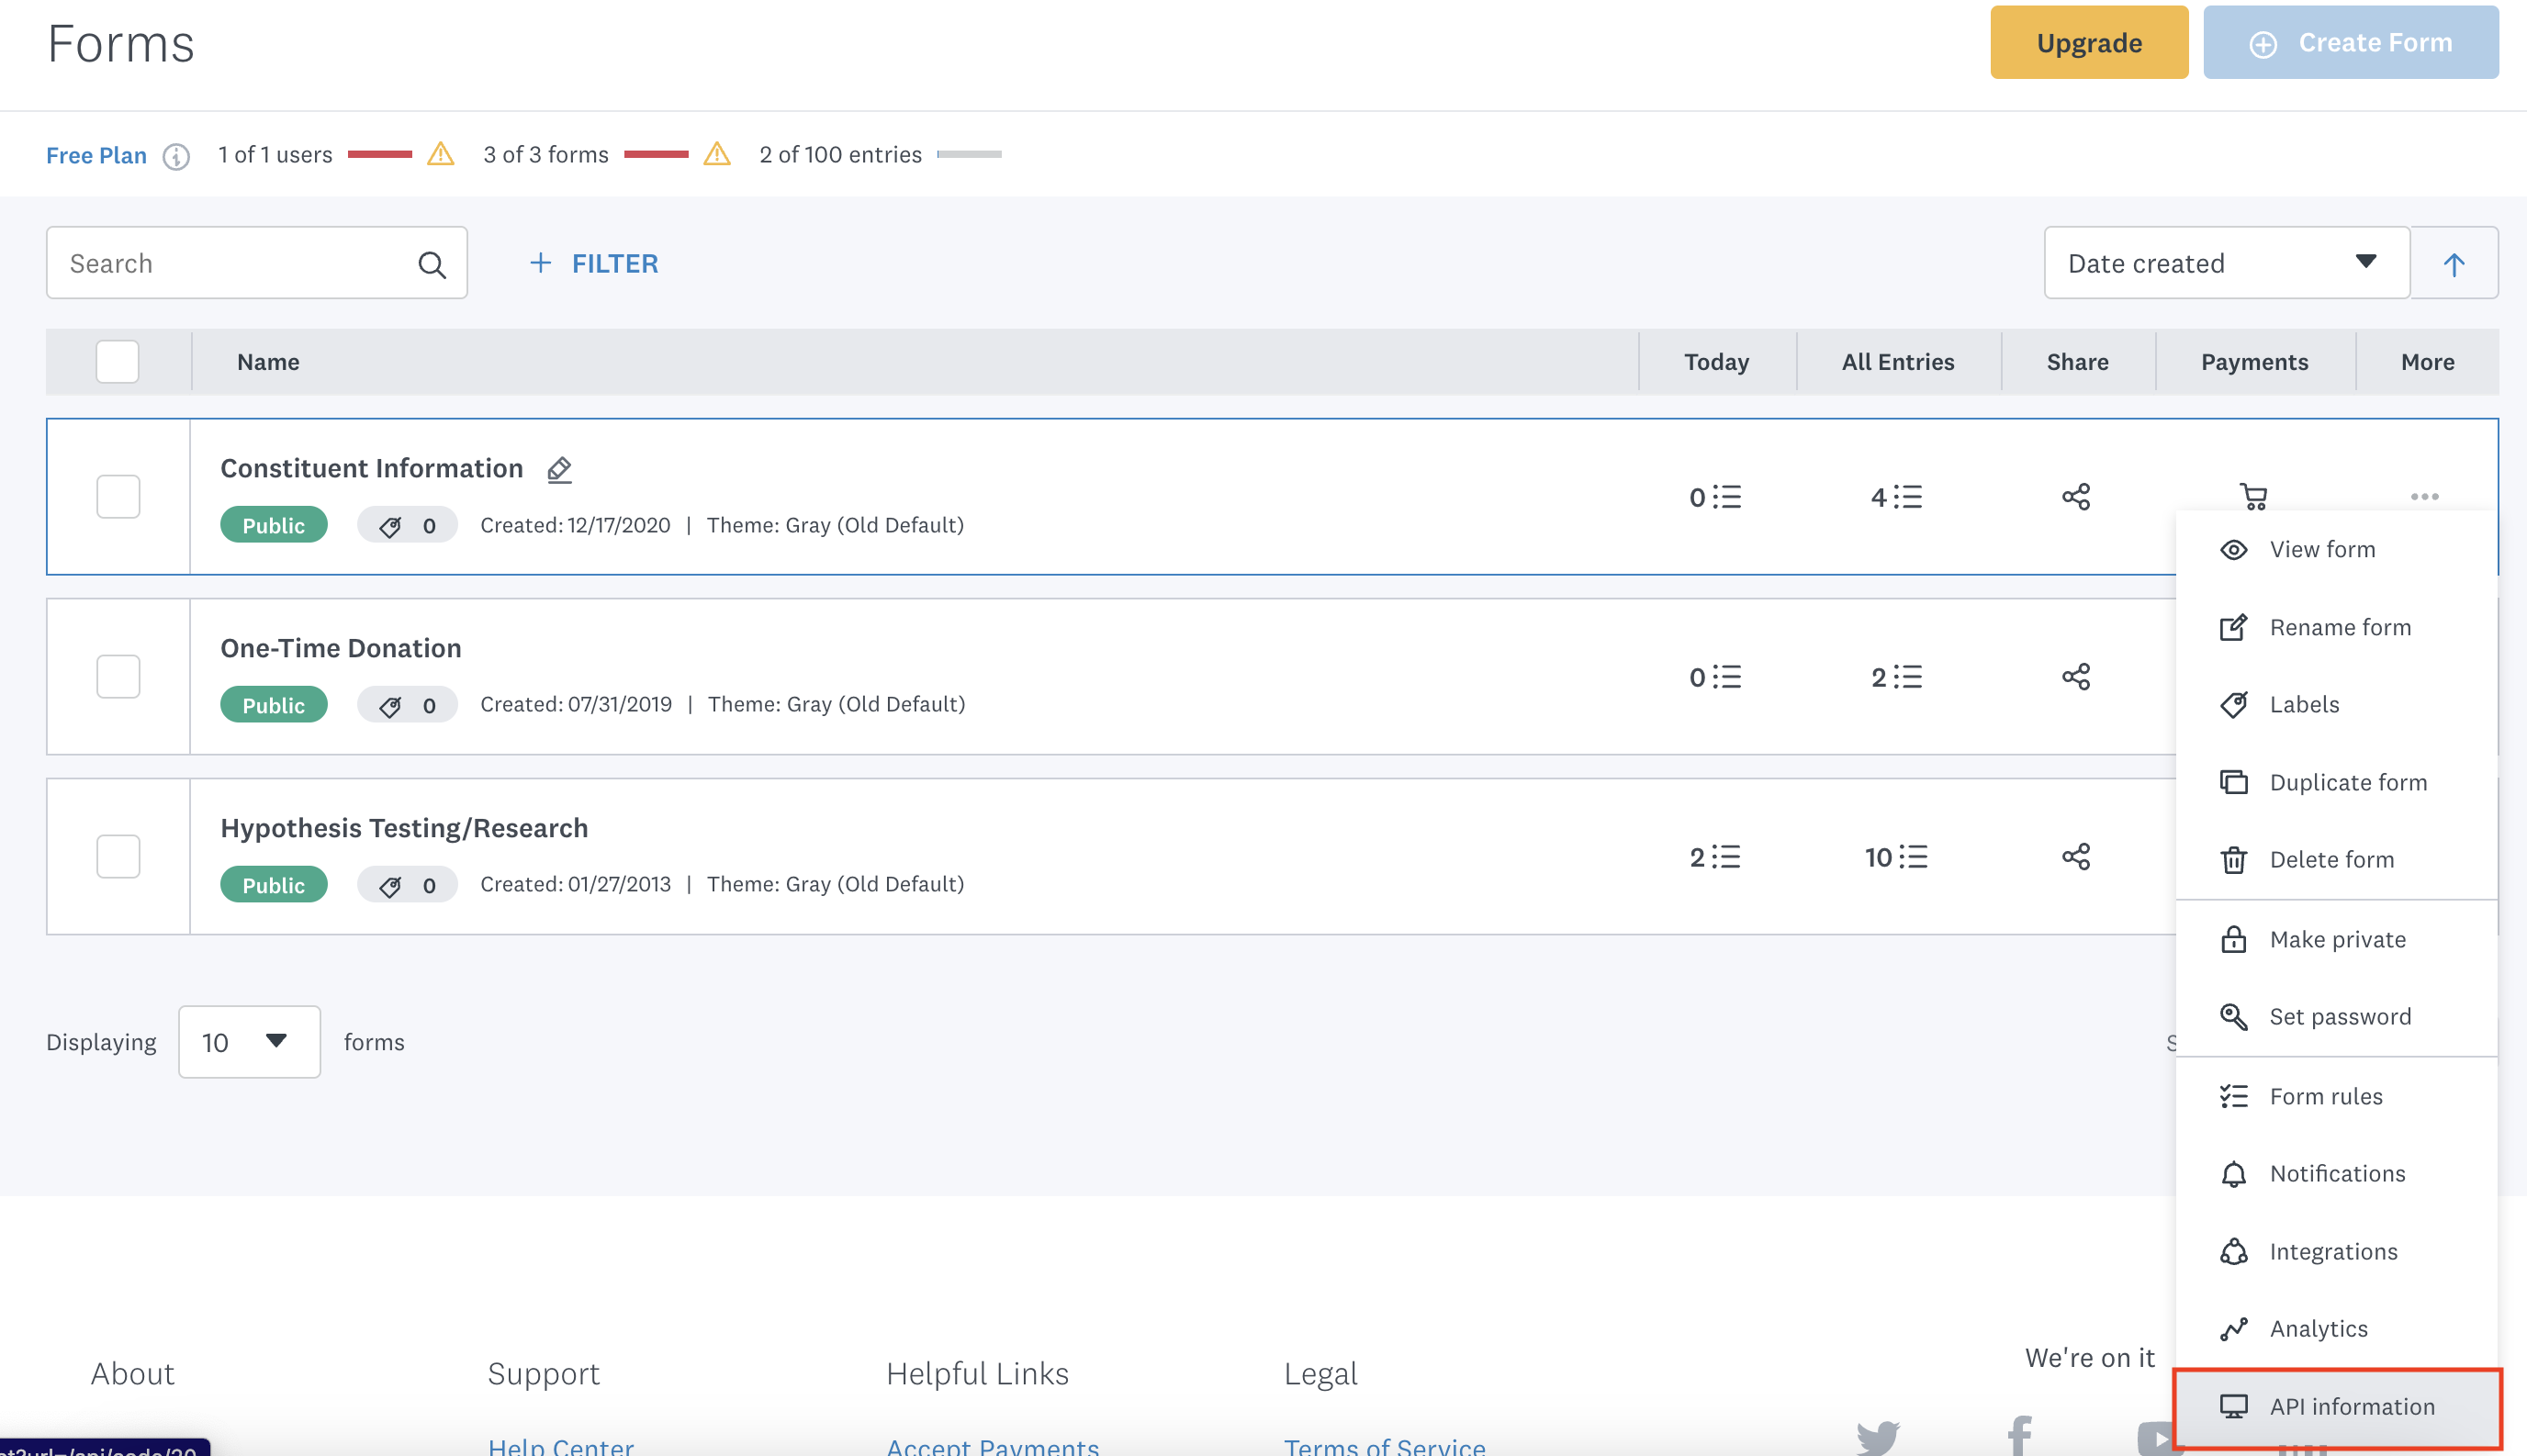Viewport: 2527px width, 1456px height.
Task: Click into the Search input field
Action: pos(235,264)
